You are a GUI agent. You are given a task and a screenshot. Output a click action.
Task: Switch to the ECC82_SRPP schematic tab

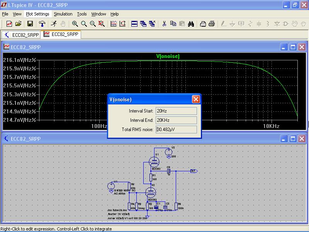[21, 35]
